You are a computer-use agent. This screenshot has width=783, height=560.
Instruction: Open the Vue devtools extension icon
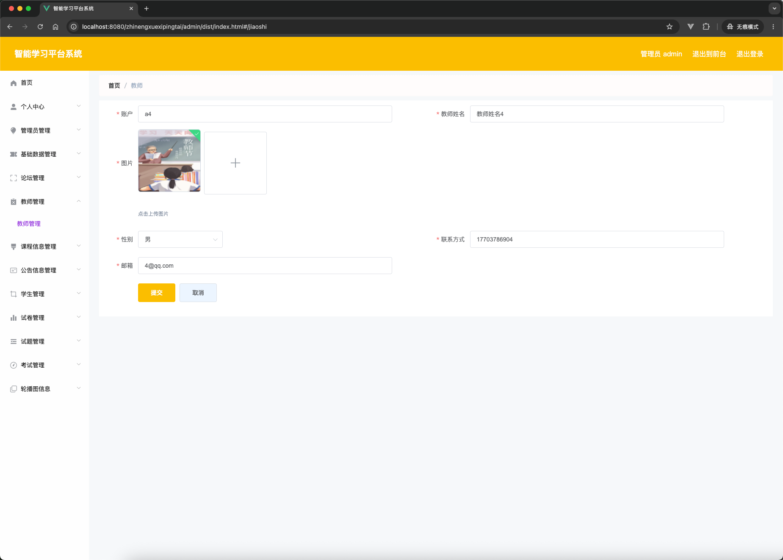(691, 27)
